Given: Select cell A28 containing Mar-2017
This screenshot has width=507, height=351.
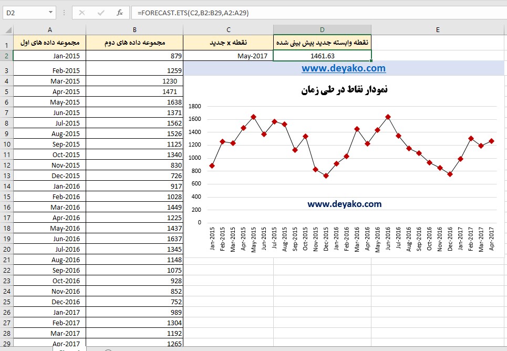Looking at the screenshot, I should coord(50,334).
